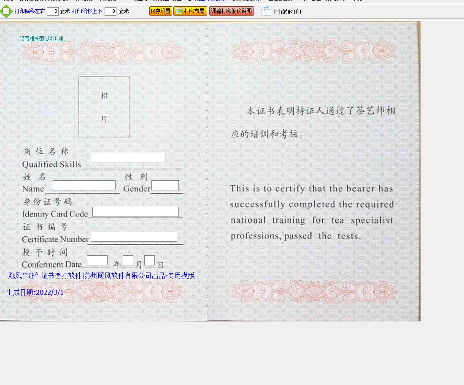The width and height of the screenshot is (464, 385).
Task: Select the Conferment Date year (年) box
Action: click(97, 260)
